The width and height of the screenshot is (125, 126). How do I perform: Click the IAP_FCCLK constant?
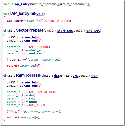(x=37, y=105)
